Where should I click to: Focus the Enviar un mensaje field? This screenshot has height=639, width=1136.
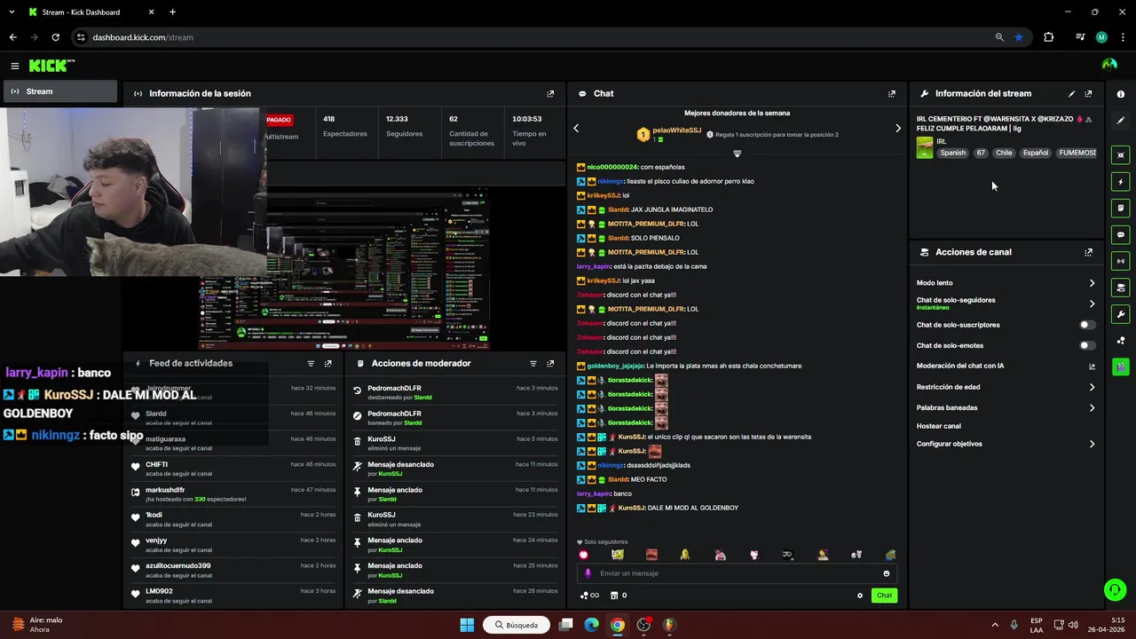737,573
